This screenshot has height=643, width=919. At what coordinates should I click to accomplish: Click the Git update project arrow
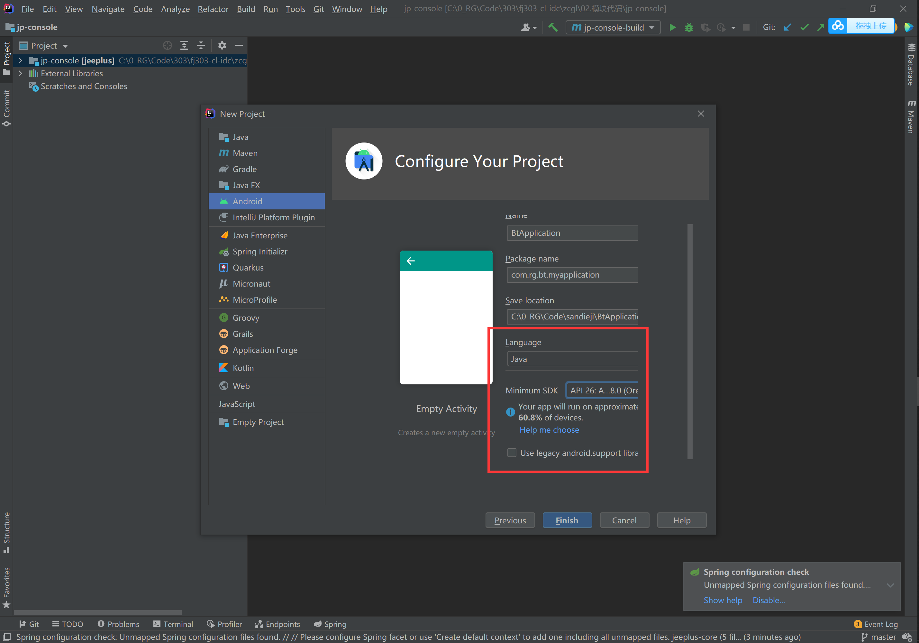[x=787, y=27]
